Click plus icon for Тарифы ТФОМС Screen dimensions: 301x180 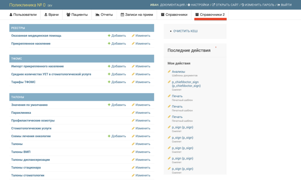coord(109,82)
